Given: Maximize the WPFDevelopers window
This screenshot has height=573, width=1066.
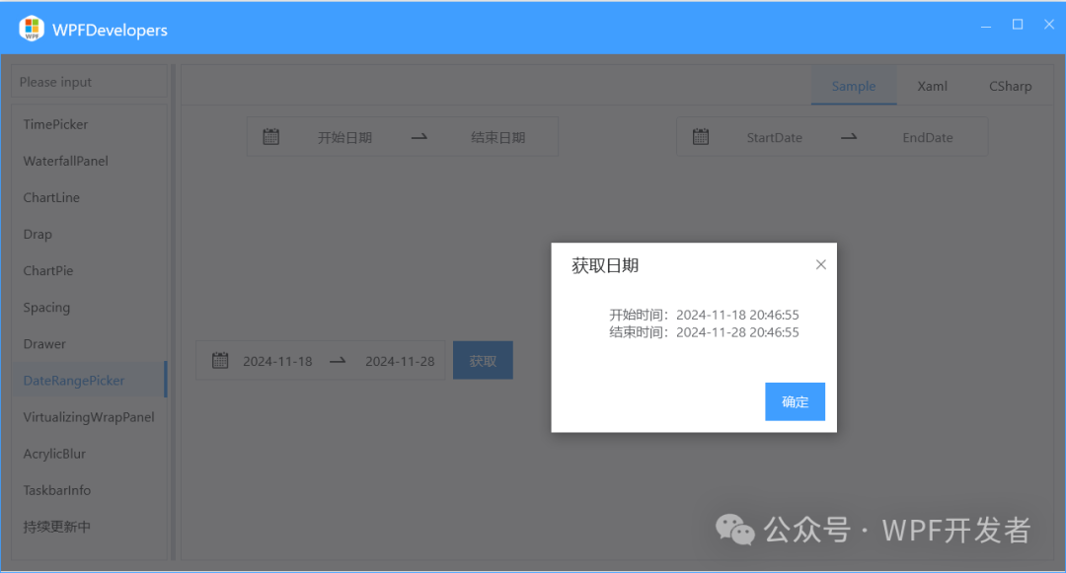Looking at the screenshot, I should click(x=1017, y=25).
